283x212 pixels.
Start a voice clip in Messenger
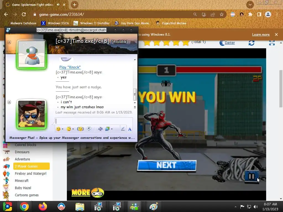pos(89,129)
